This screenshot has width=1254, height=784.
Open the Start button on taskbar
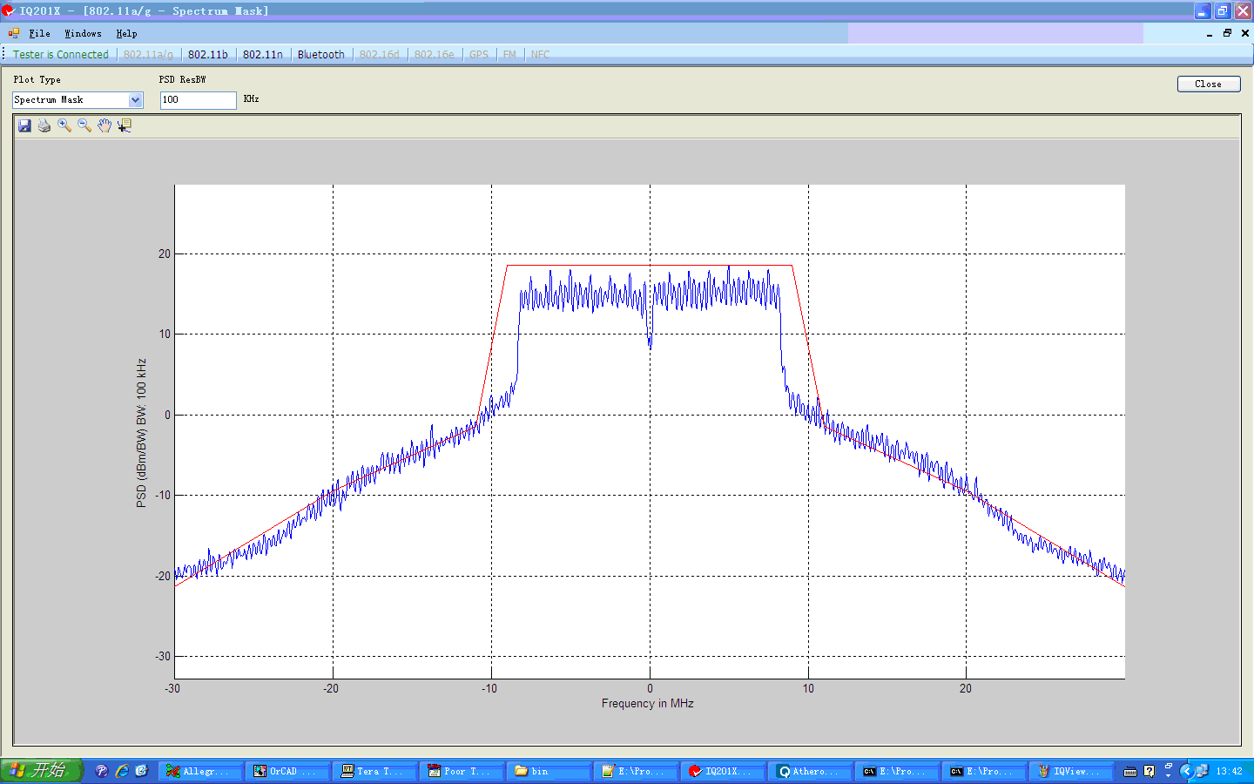coord(41,771)
